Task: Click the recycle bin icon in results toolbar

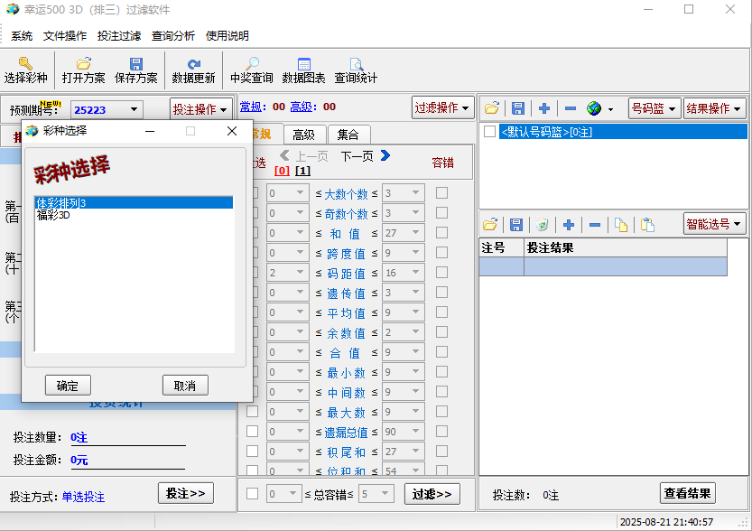Action: pos(542,224)
